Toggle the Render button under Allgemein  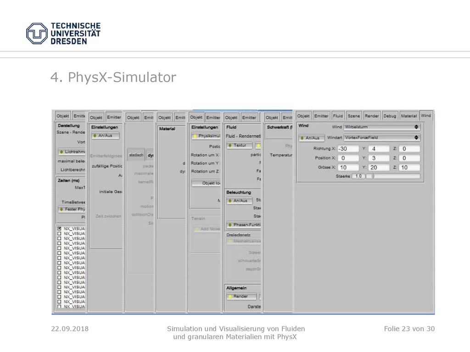point(241,297)
